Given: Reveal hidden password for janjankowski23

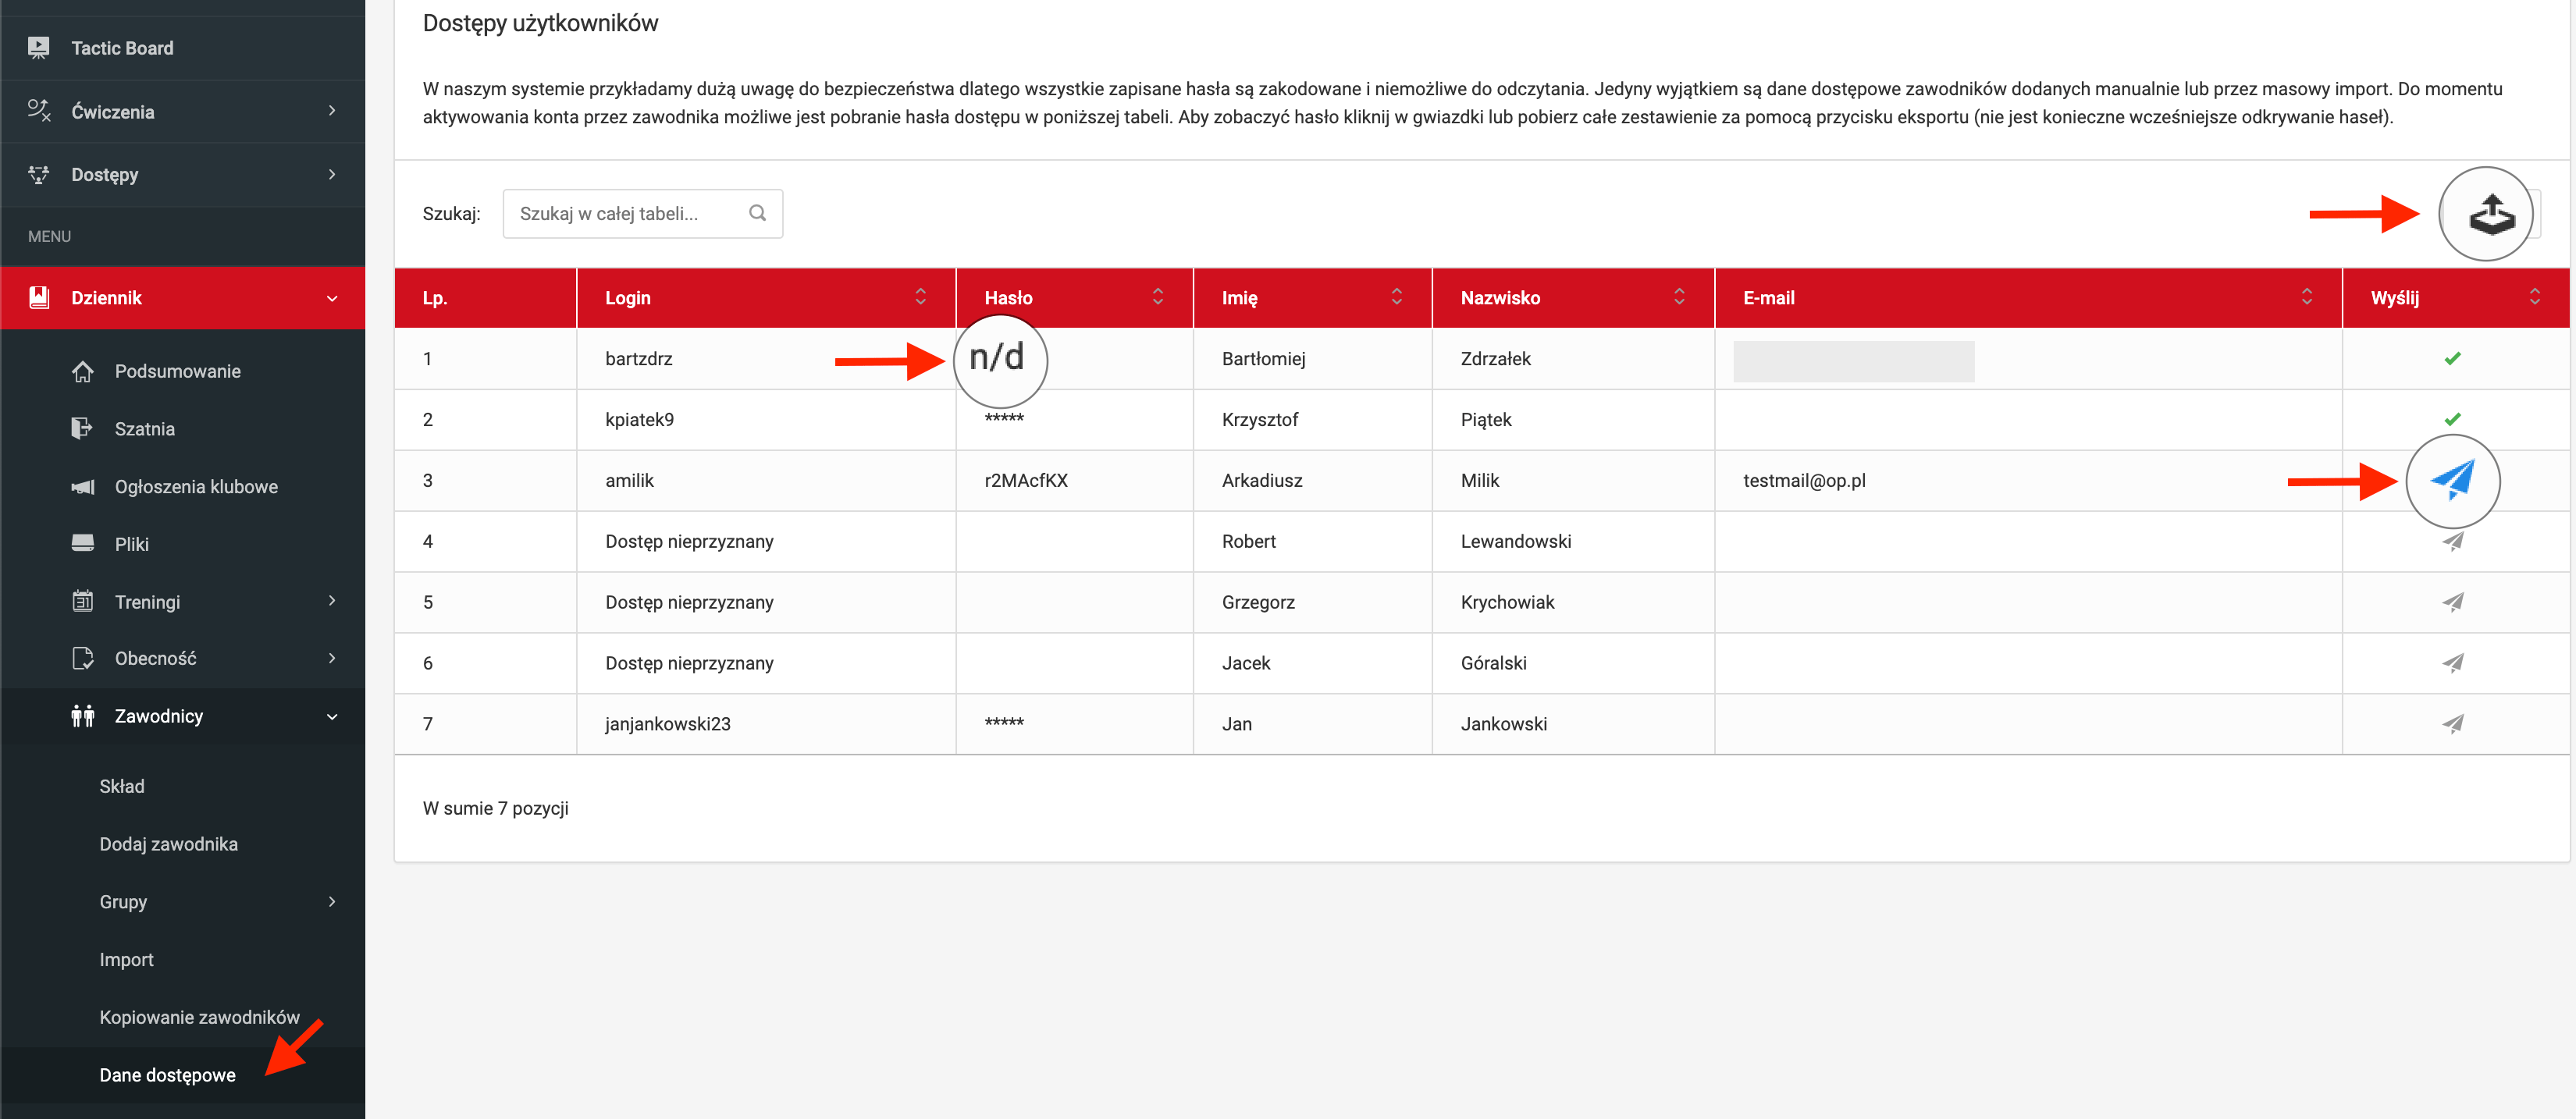Looking at the screenshot, I should tap(1003, 723).
